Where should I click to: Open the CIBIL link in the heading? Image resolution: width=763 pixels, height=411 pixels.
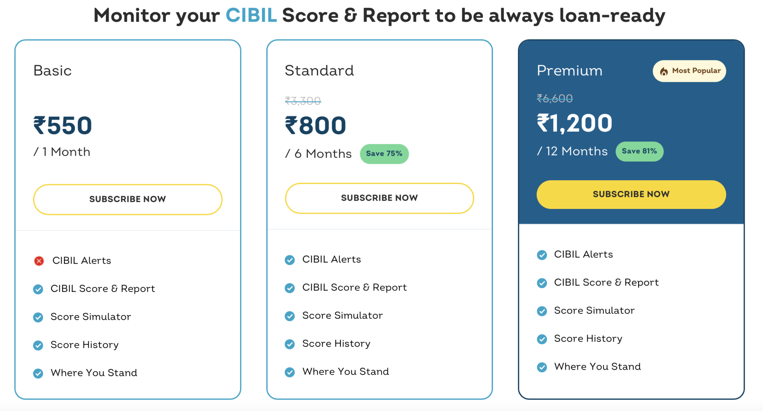point(251,15)
